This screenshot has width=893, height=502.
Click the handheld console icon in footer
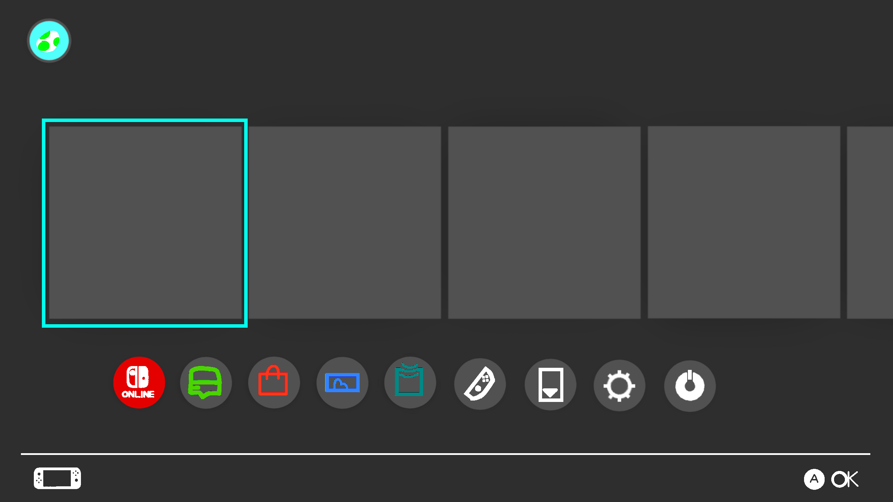57,478
